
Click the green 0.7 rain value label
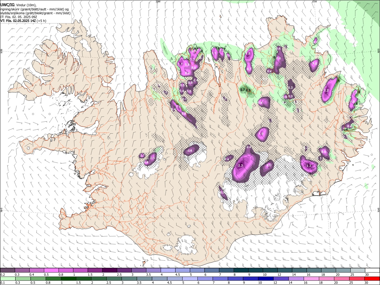point(242,90)
